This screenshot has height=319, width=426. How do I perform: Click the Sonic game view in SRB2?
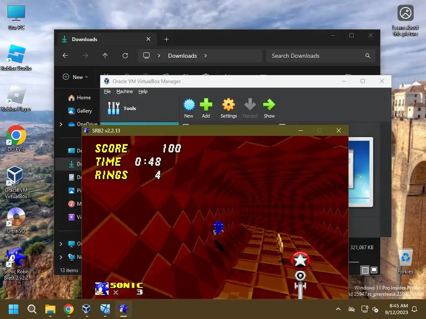coord(215,217)
